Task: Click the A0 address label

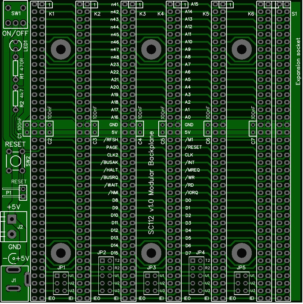Action: coord(188,117)
